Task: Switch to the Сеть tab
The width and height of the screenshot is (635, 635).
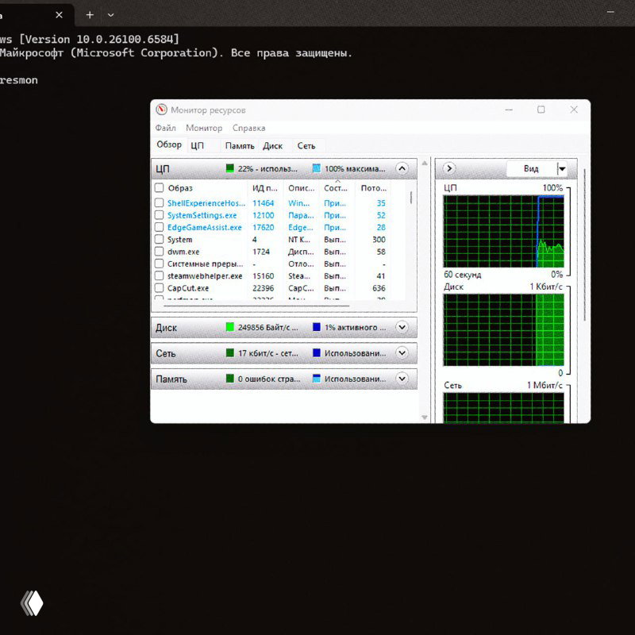Action: tap(306, 145)
